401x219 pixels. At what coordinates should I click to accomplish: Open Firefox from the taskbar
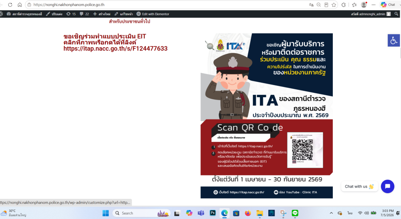click(x=248, y=213)
